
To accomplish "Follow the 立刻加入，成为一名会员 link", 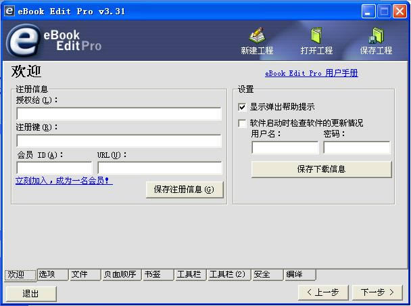I will point(64,181).
